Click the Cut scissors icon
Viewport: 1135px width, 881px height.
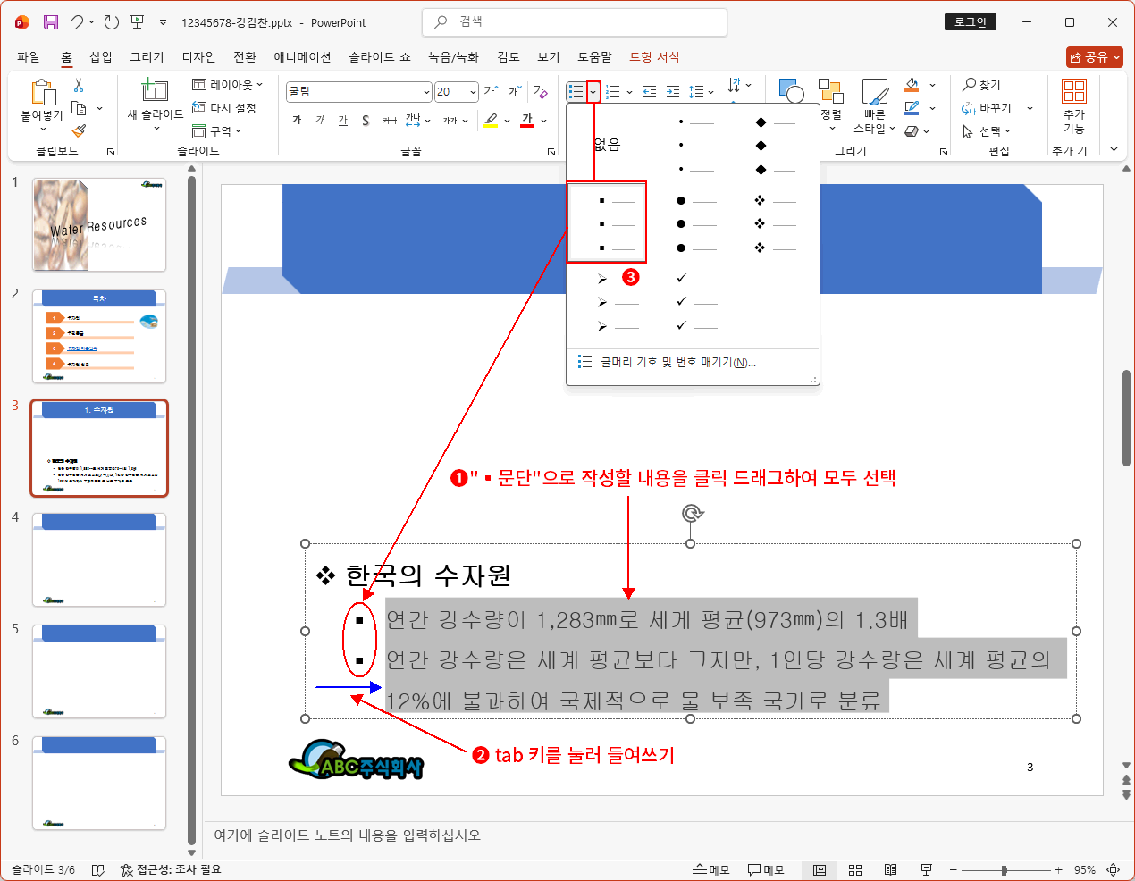click(79, 86)
